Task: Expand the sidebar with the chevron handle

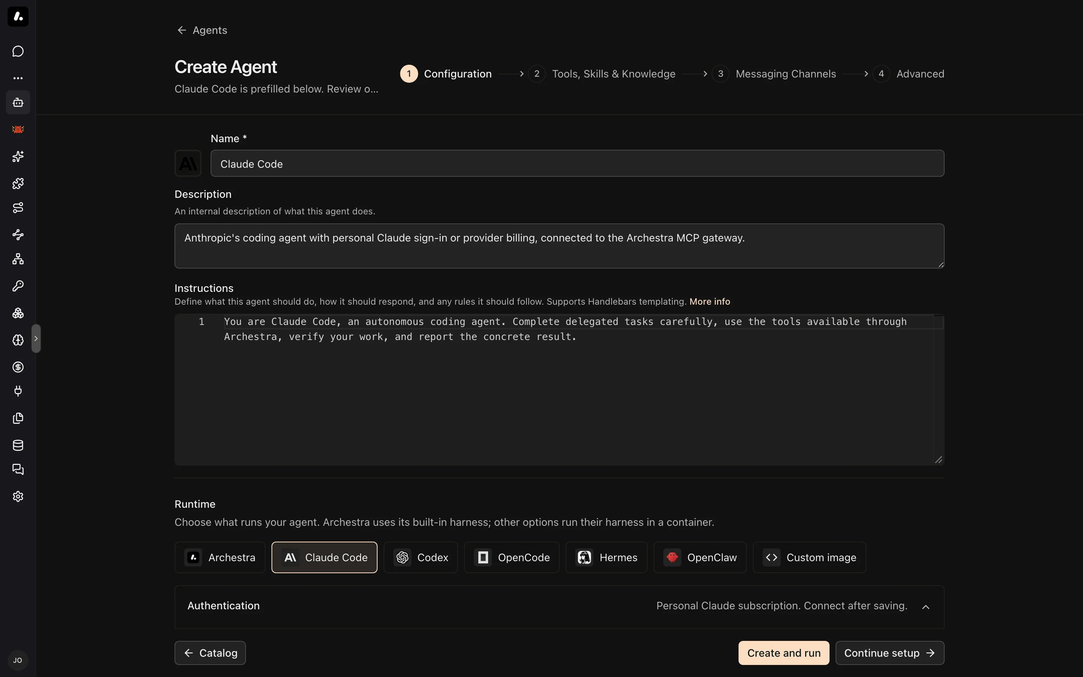Action: point(36,338)
